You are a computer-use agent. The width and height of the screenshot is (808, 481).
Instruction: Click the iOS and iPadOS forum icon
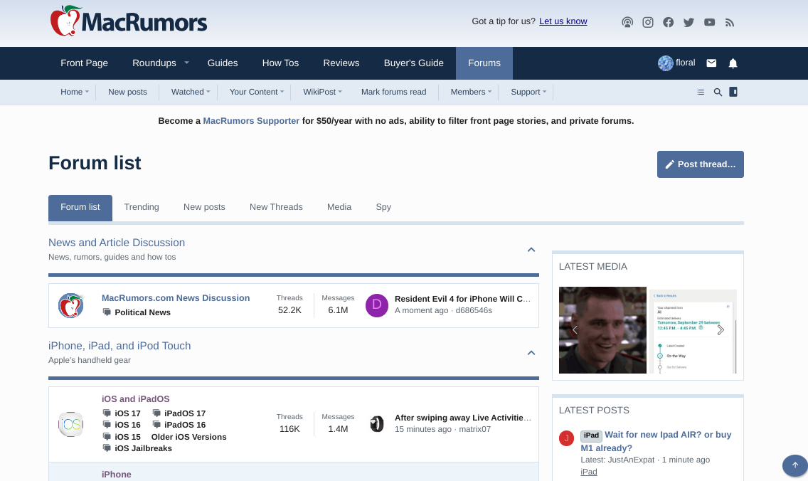point(70,424)
